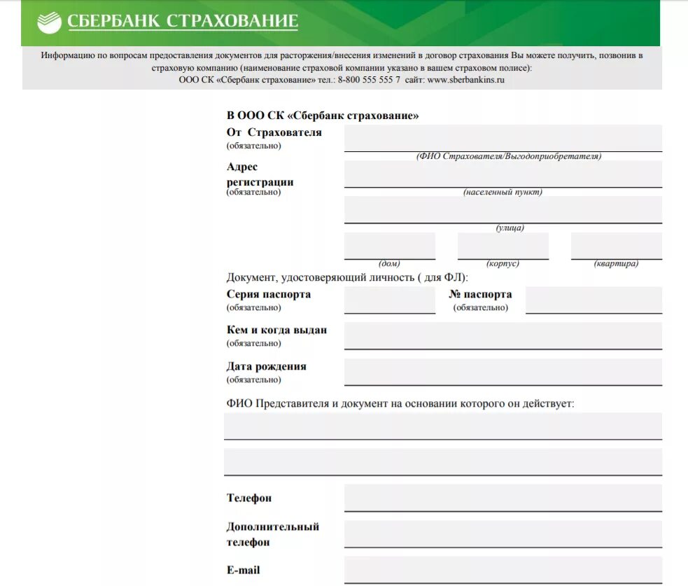Click the дом number field

(390, 246)
